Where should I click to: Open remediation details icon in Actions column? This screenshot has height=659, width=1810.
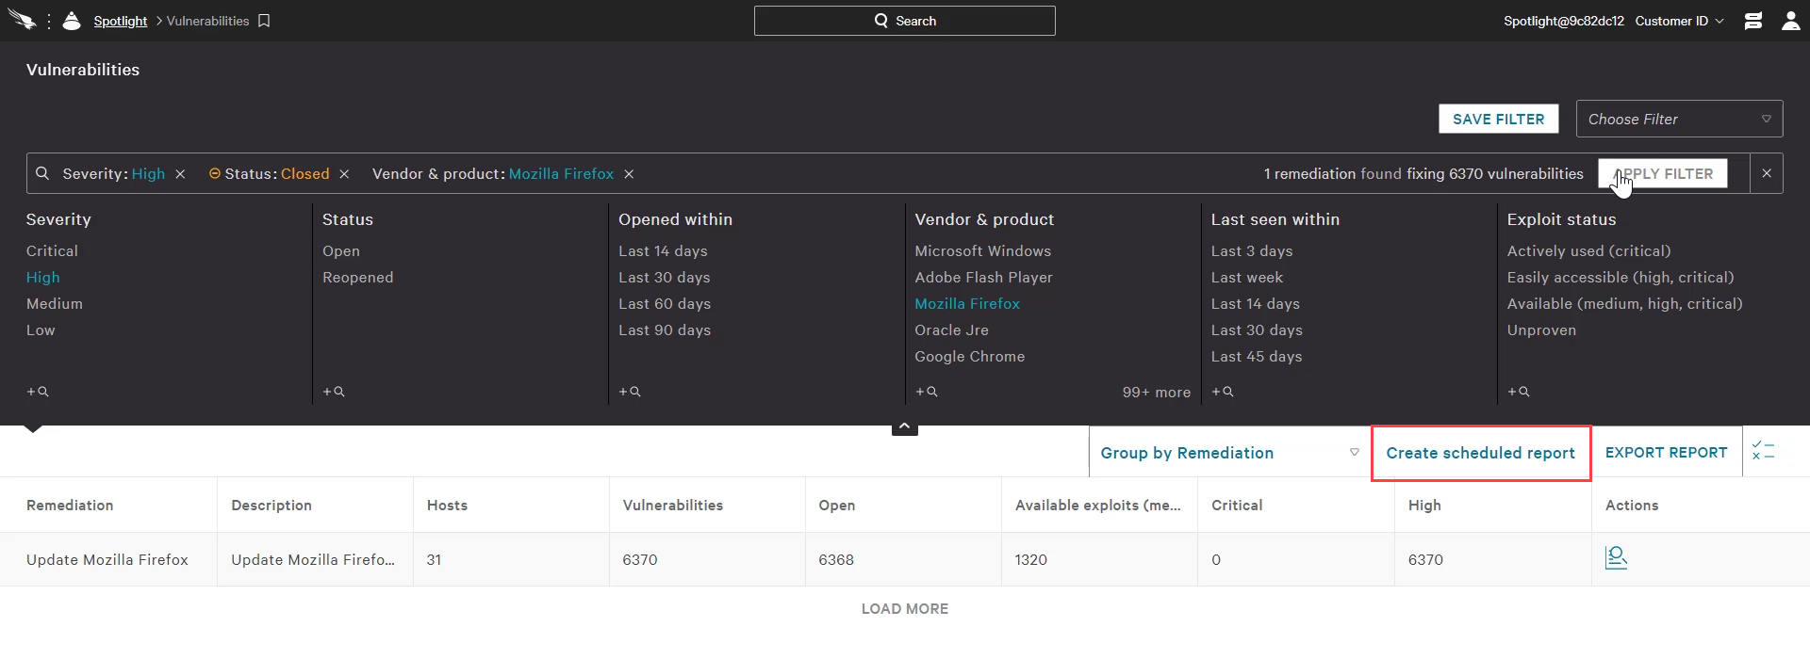tap(1616, 558)
